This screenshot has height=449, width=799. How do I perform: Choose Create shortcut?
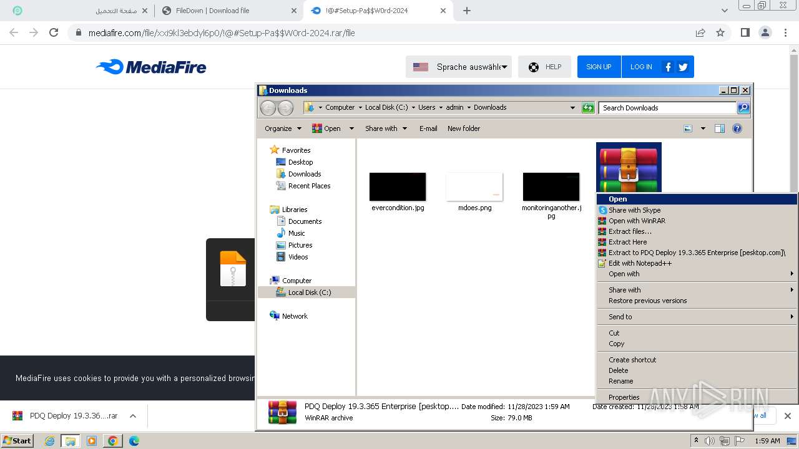(x=697, y=360)
